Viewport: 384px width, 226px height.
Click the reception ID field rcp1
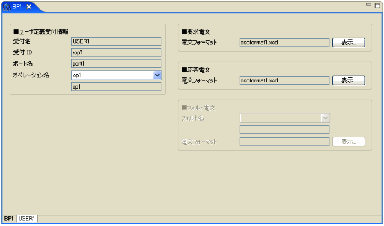pyautogui.click(x=116, y=52)
